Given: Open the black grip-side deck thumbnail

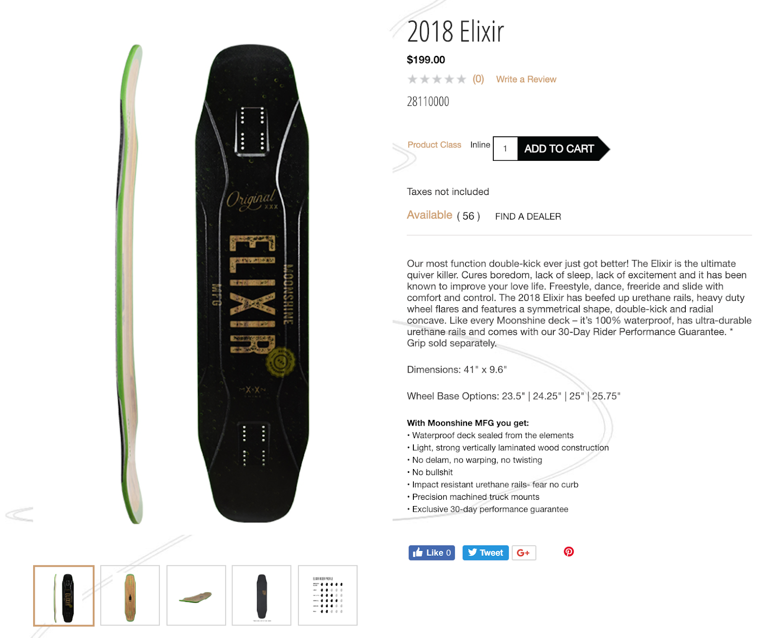Looking at the screenshot, I should (x=262, y=596).
